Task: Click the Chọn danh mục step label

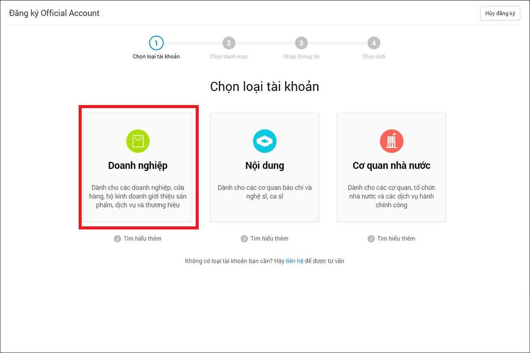Action: pyautogui.click(x=229, y=56)
